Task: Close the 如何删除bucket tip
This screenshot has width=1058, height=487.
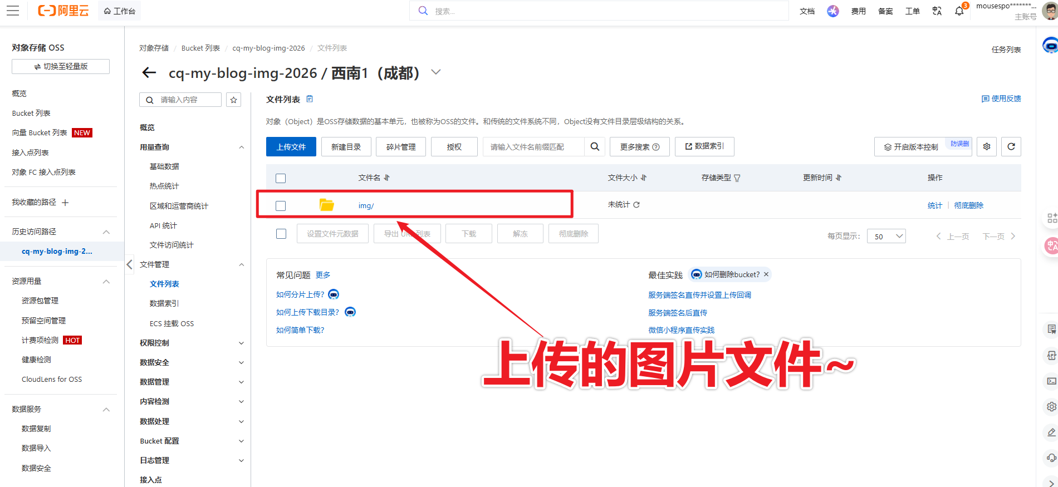Action: (766, 274)
